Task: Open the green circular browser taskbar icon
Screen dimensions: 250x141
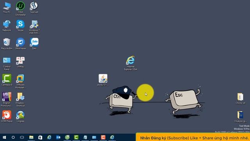Action: [x=67, y=137]
